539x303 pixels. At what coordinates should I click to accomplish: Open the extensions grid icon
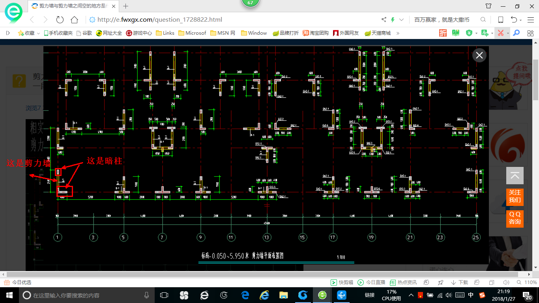530,33
